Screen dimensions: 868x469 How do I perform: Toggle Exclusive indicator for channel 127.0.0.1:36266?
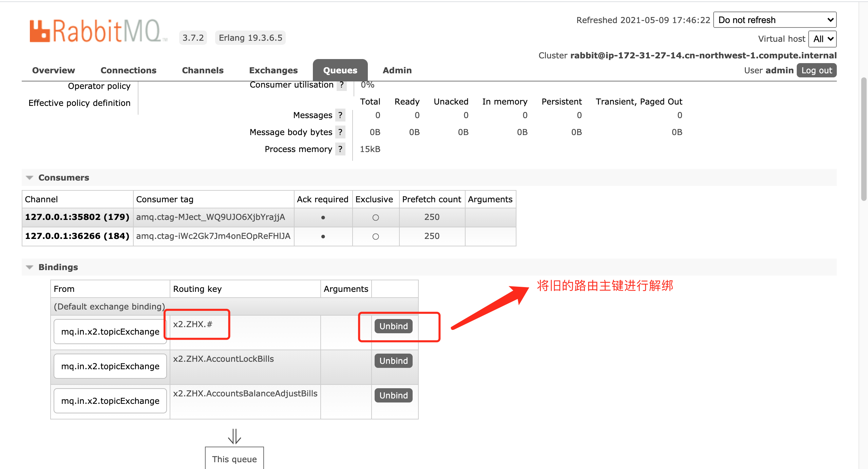[375, 236]
